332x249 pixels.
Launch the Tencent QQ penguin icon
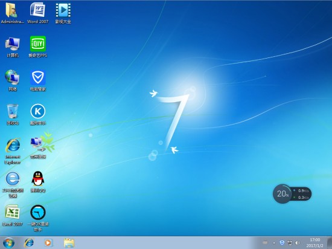[x=38, y=182]
